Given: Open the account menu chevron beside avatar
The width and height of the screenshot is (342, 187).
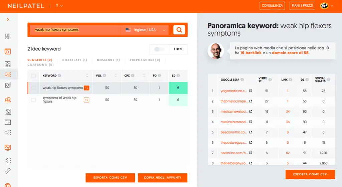Looking at the screenshot, I should point(332,6).
